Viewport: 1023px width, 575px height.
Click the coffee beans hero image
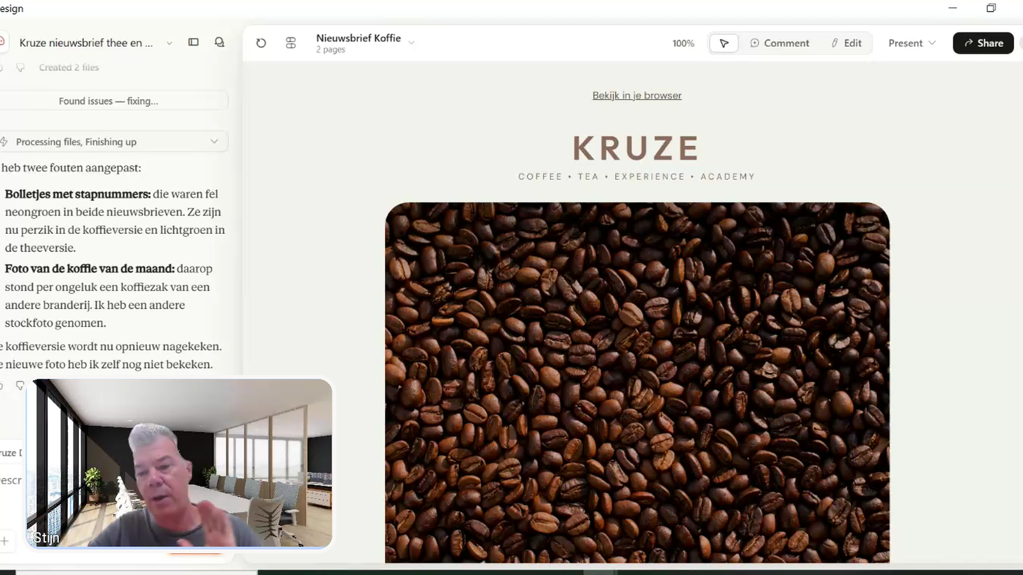(637, 382)
